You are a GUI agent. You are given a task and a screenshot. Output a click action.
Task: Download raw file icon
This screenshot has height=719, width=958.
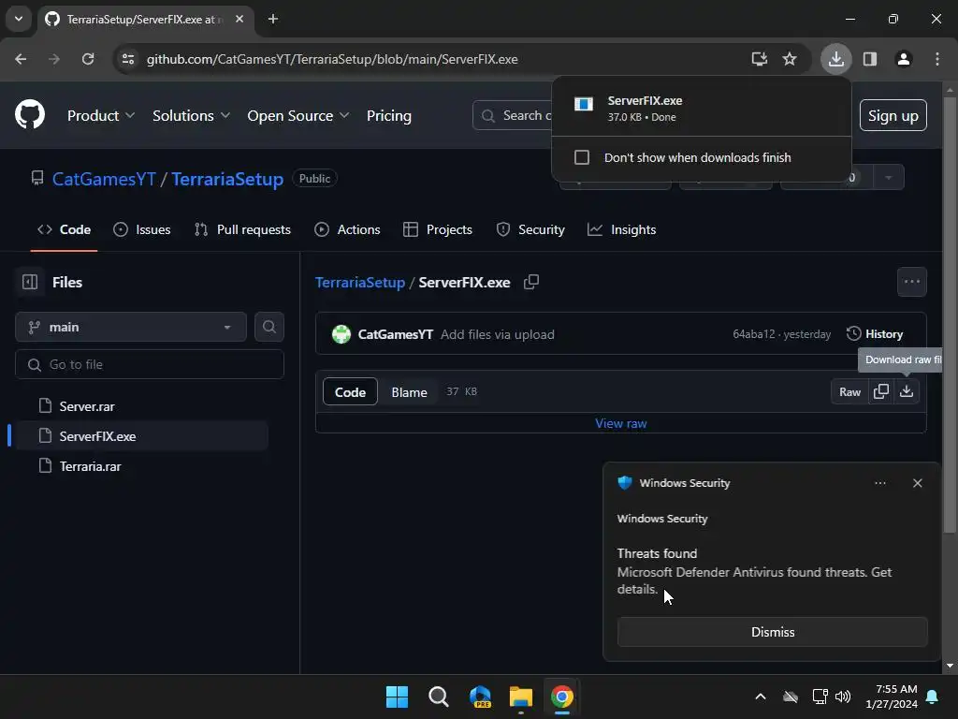907,392
